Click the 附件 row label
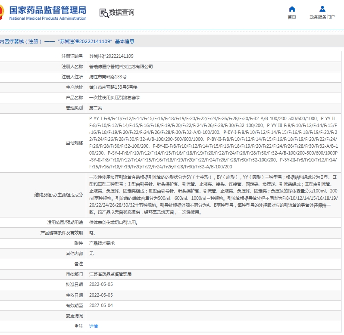344x335 pixels. (78, 243)
